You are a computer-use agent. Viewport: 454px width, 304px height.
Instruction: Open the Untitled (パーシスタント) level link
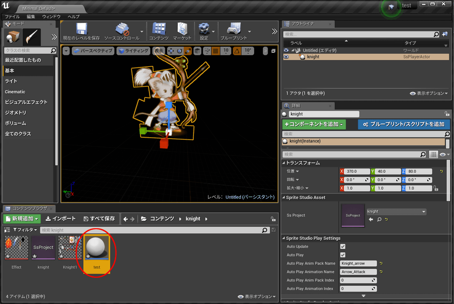(x=250, y=197)
